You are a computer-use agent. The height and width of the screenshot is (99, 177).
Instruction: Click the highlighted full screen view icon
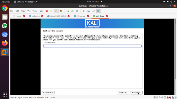coord(98,11)
